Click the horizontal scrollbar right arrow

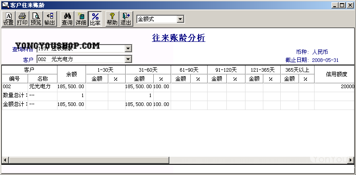tap(351, 160)
